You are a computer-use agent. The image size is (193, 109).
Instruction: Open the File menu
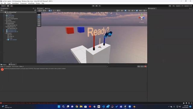(x=2, y=3)
